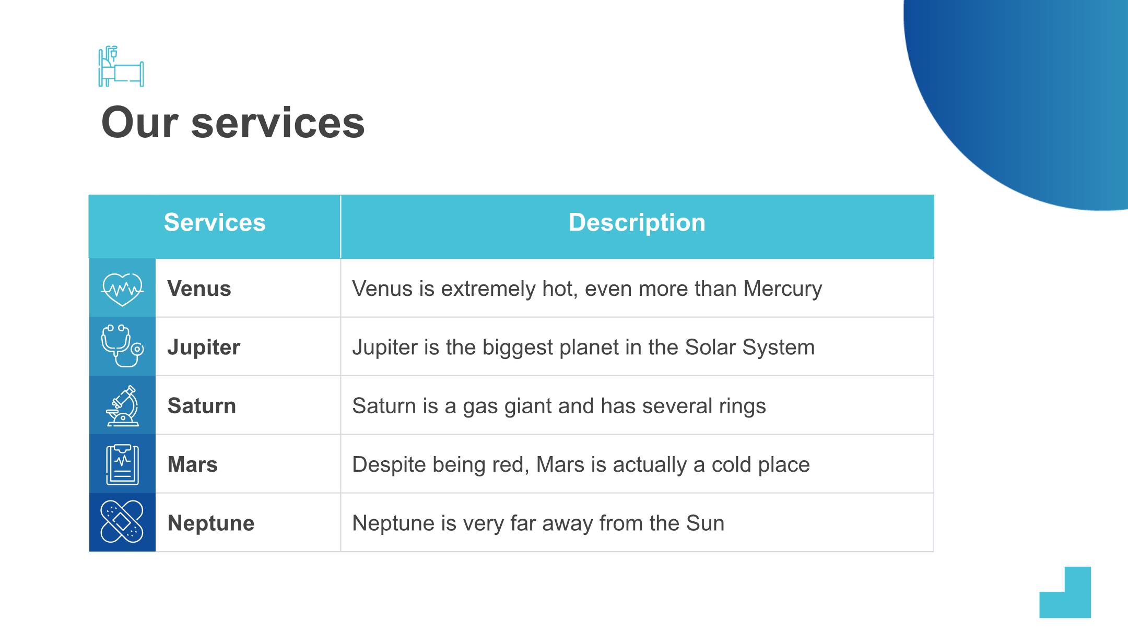The image size is (1128, 634).
Task: Select the Jupiter biggest planet description text
Action: (583, 348)
